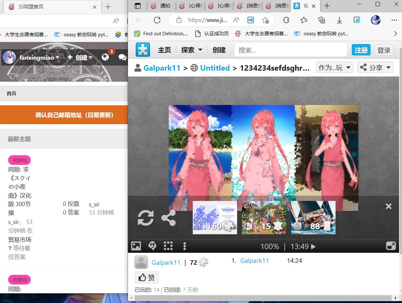Open 创建 in Jigsaw Planet navbar

[x=219, y=50]
